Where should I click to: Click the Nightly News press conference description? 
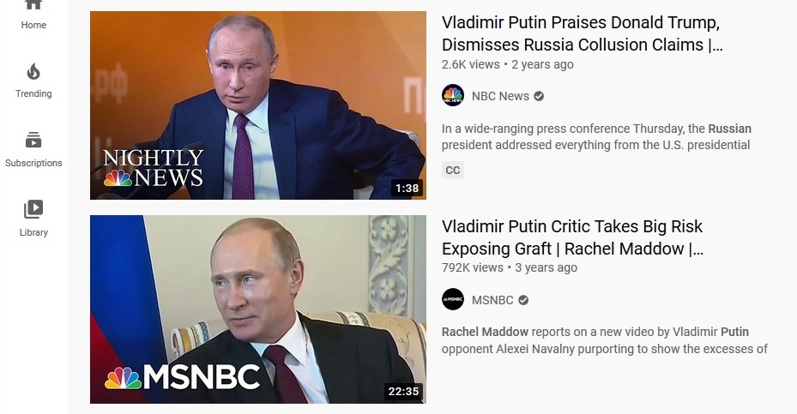pos(596,136)
